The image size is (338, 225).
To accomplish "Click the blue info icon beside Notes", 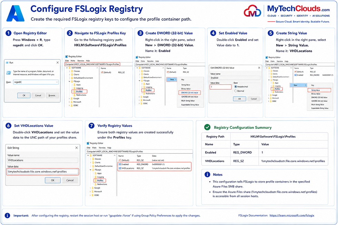I will click(207, 174).
